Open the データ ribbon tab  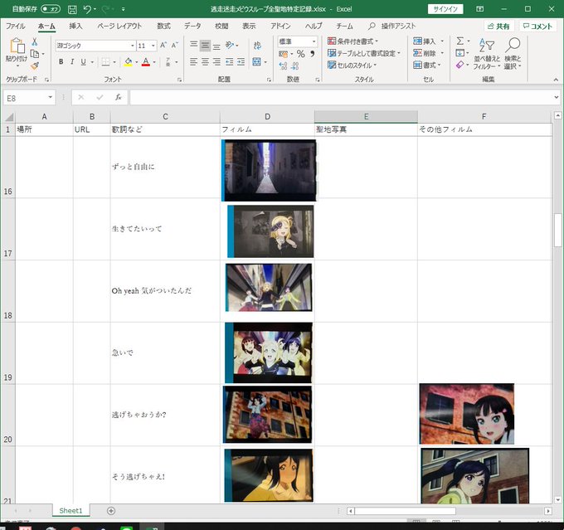click(192, 26)
